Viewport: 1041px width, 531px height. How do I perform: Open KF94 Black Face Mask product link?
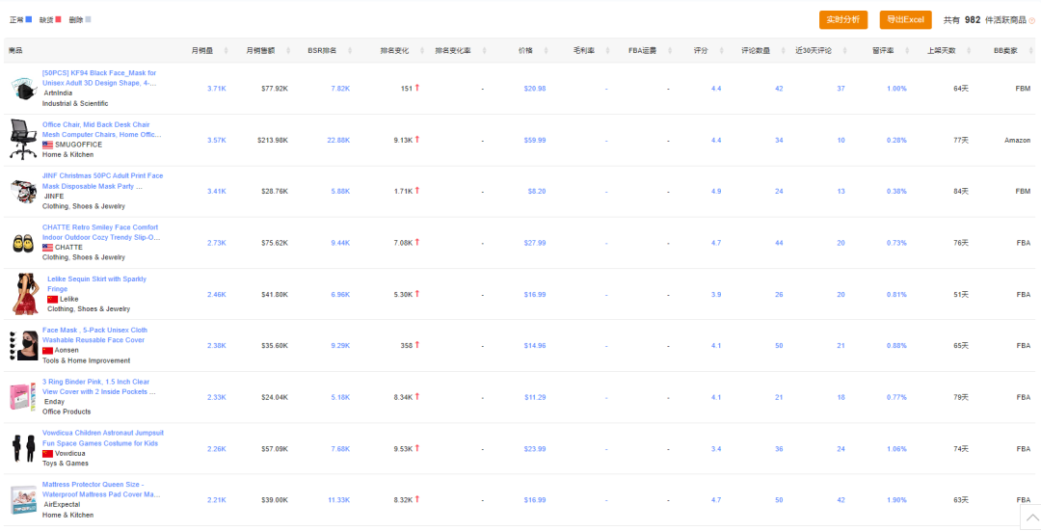tap(99, 78)
